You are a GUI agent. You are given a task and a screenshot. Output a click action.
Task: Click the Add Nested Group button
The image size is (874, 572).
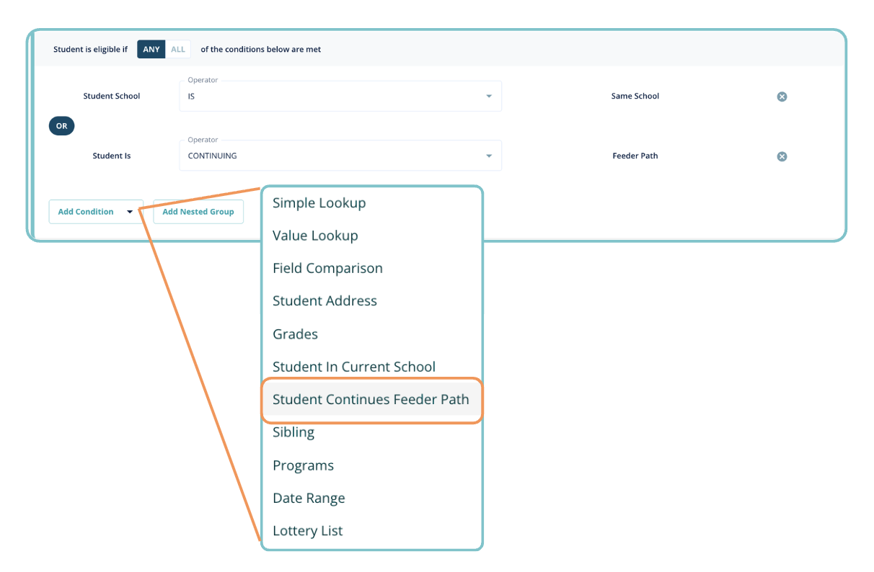[198, 212]
